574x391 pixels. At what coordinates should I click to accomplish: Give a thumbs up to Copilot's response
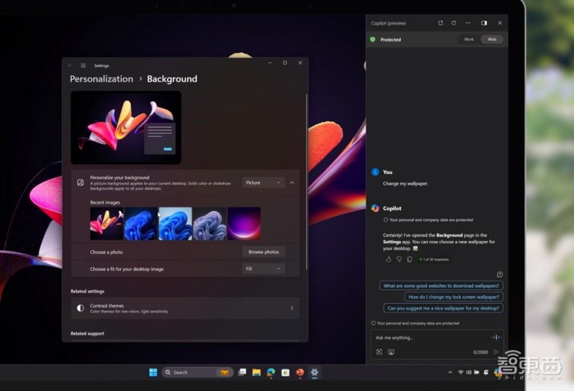(x=387, y=260)
